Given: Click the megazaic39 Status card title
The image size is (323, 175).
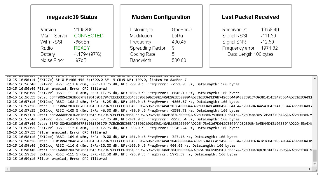Looking at the screenshot, I should pos(72,17).
